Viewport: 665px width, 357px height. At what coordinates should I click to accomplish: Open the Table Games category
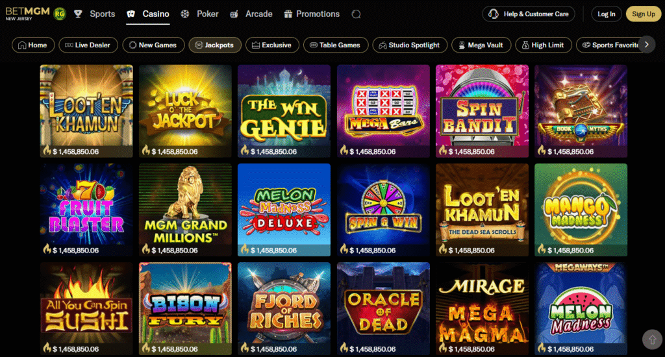(335, 45)
